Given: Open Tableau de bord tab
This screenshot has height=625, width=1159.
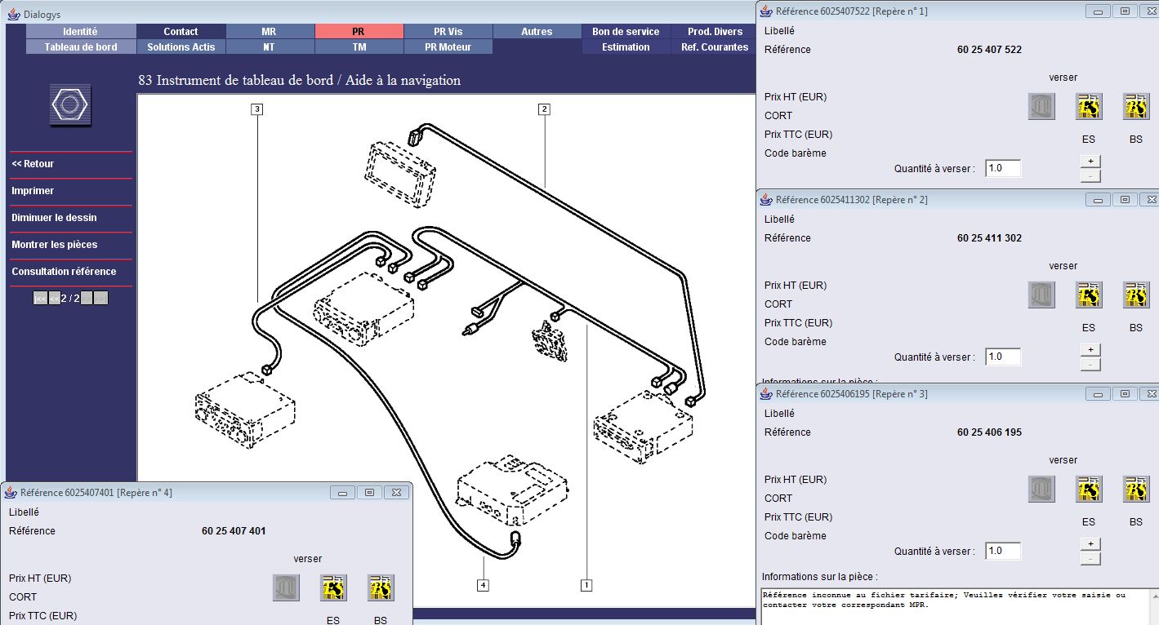Looking at the screenshot, I should pyautogui.click(x=80, y=47).
